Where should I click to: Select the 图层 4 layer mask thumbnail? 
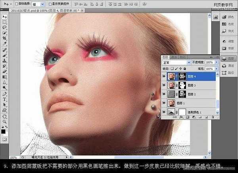182,77
